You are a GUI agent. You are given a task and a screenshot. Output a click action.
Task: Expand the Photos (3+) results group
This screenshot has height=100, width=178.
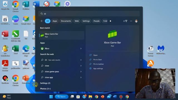pyautogui.click(x=45, y=89)
